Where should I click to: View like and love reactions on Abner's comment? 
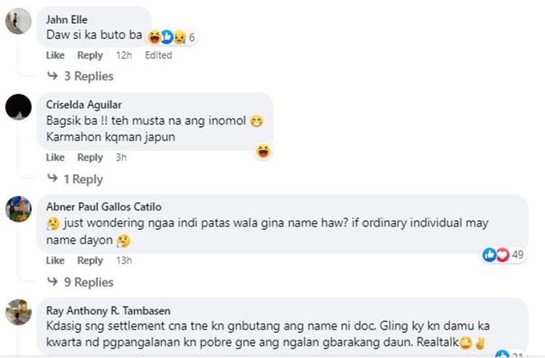click(x=497, y=255)
